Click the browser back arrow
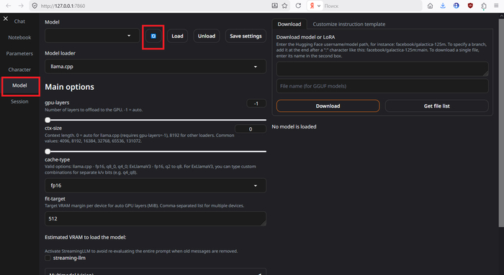This screenshot has height=275, width=504. click(x=9, y=6)
